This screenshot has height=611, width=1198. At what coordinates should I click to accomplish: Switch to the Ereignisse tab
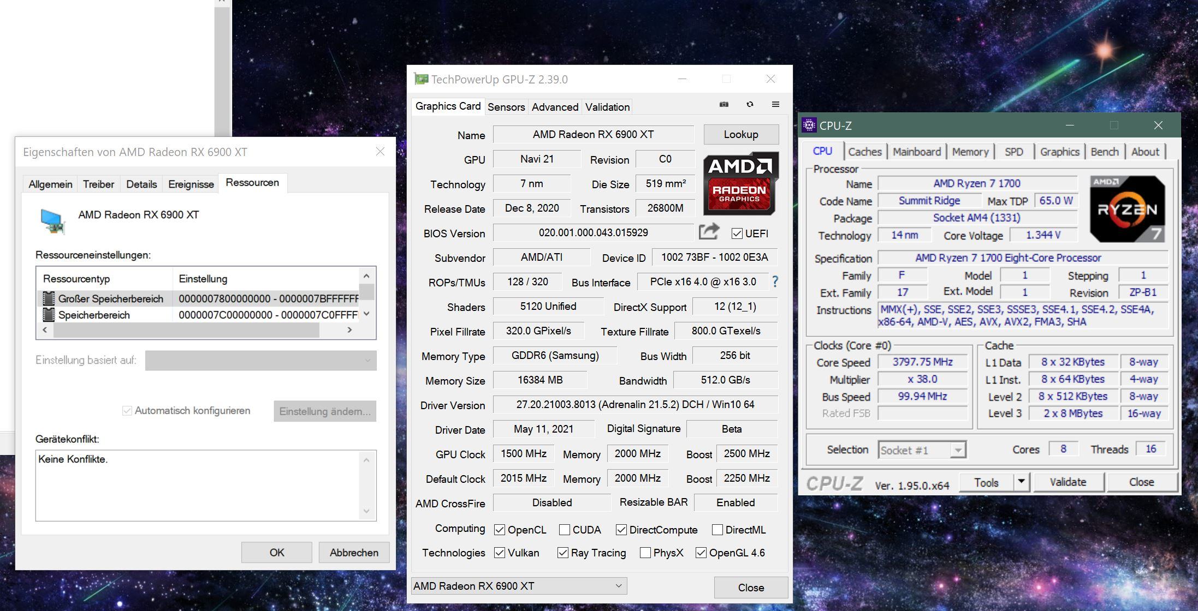[x=191, y=184]
